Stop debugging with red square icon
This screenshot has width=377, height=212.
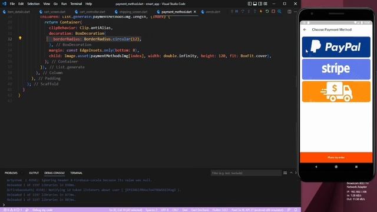coord(273,12)
